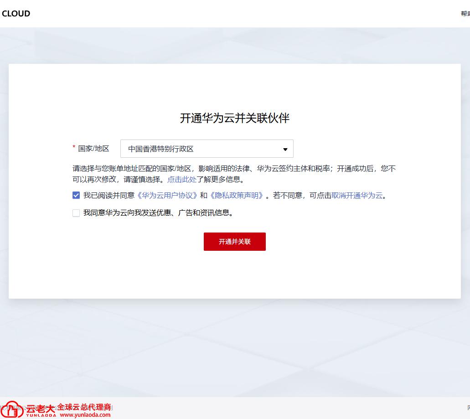Click the 国家/地区 field label
Screen dimensions: 470x419
[93, 149]
